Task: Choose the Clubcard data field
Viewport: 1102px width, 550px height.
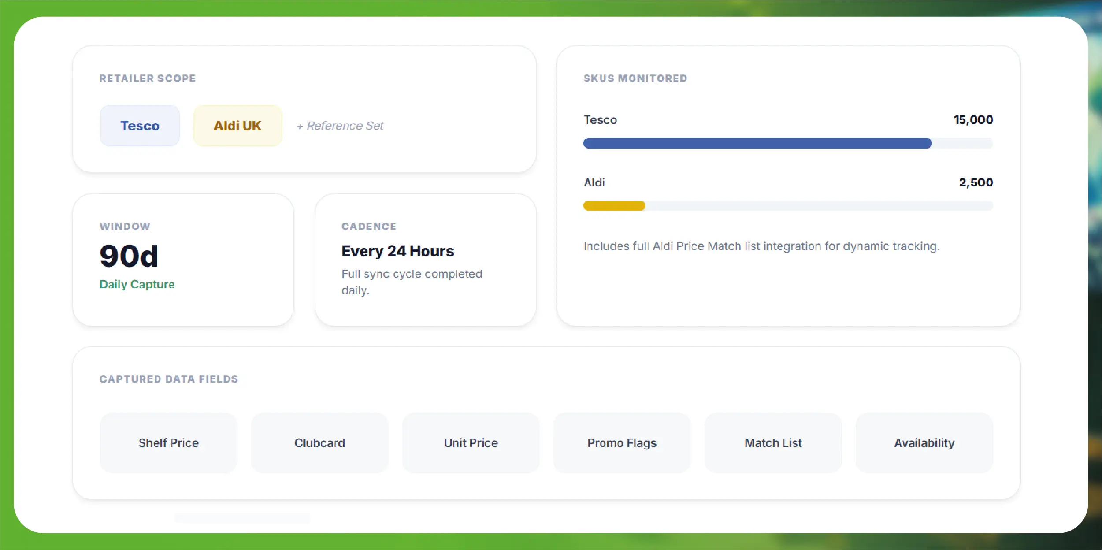Action: 319,443
